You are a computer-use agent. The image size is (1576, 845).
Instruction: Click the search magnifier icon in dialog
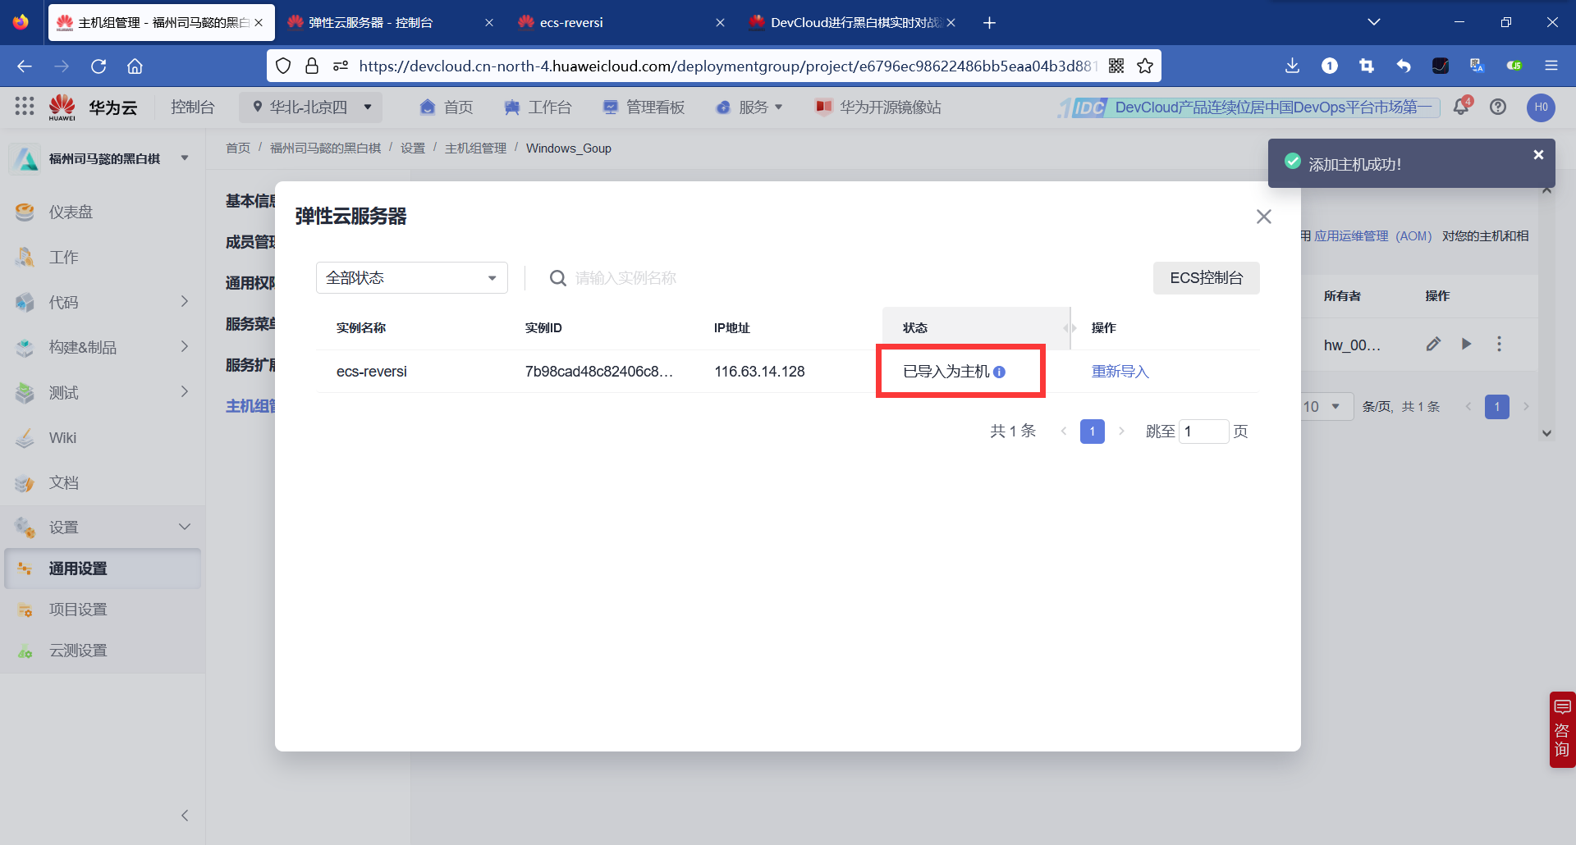click(x=557, y=278)
